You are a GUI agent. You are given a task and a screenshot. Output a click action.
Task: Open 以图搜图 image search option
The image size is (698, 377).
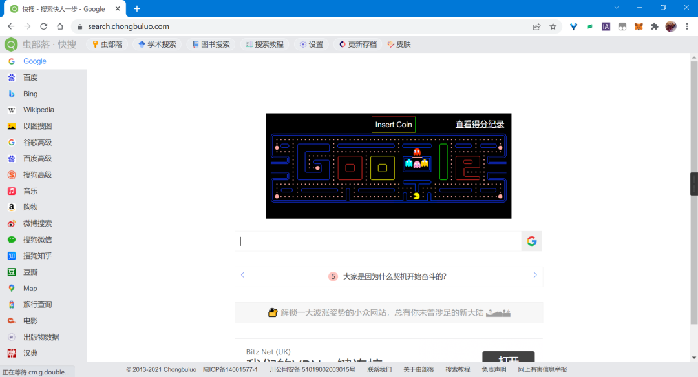tap(43, 127)
